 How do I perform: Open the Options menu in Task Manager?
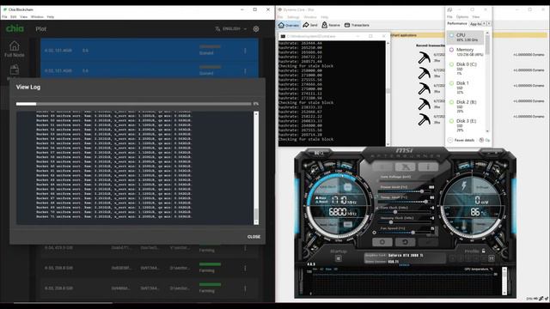[462, 17]
